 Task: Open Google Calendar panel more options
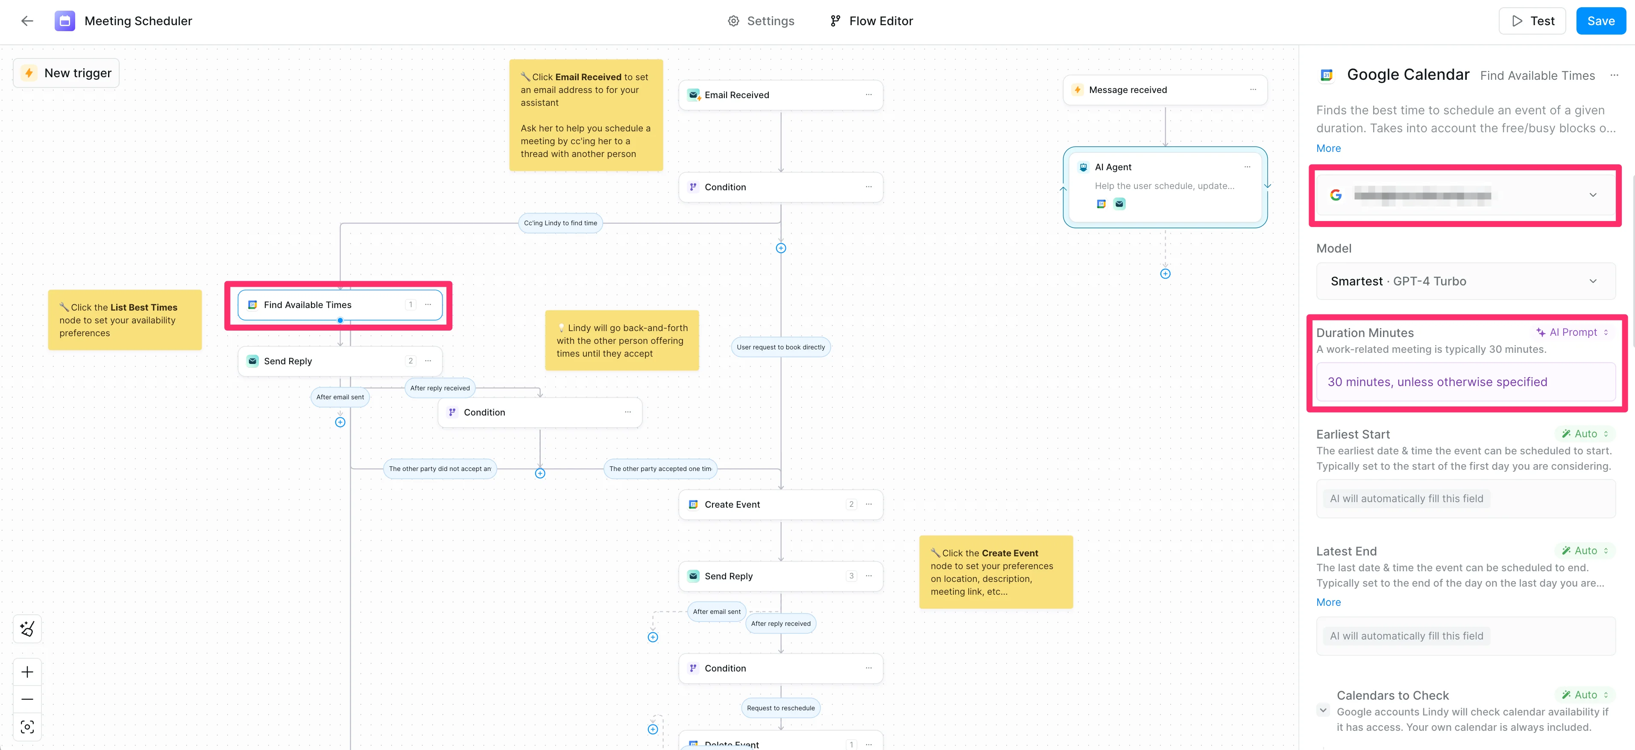(1613, 76)
